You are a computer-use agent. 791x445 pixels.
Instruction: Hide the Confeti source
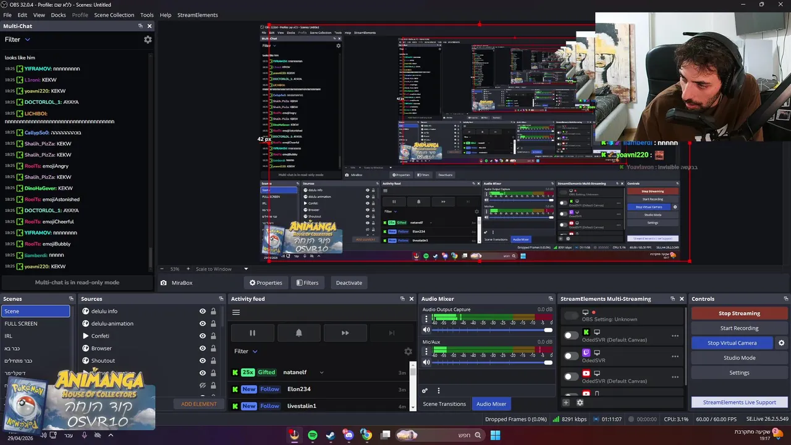(x=202, y=336)
